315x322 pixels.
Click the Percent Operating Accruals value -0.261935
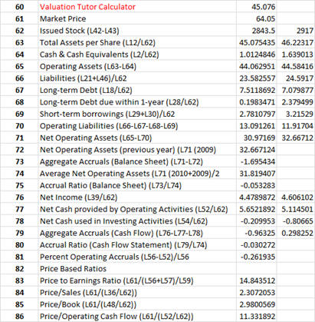point(257,257)
